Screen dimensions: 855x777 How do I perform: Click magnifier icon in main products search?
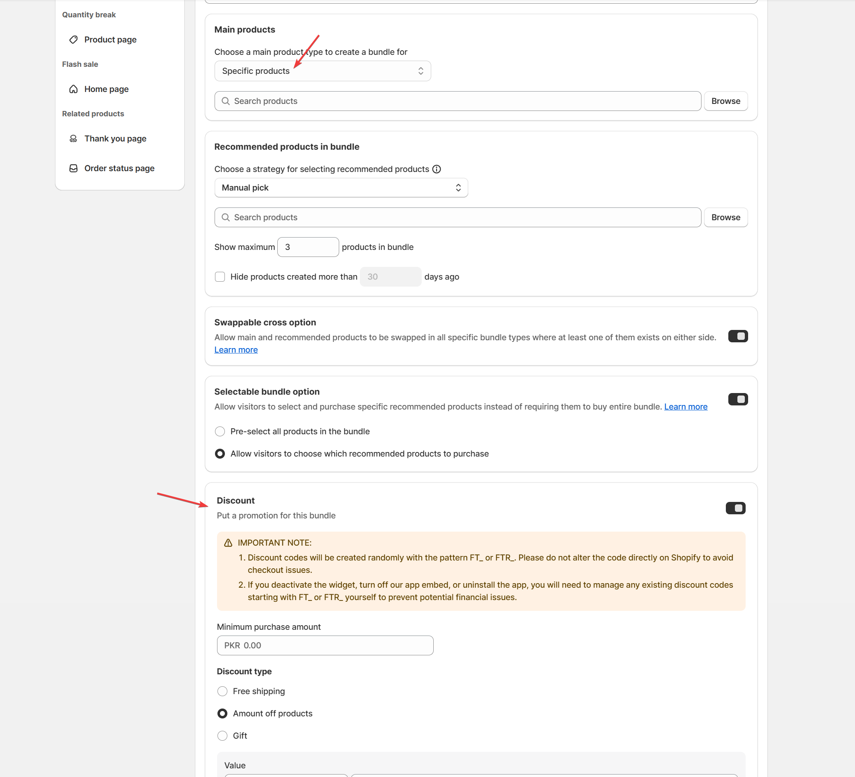click(226, 101)
